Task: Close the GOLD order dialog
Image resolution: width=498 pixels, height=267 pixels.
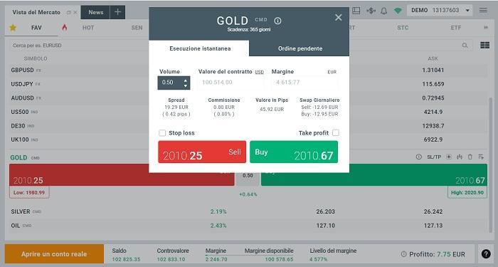Action: 338,18
